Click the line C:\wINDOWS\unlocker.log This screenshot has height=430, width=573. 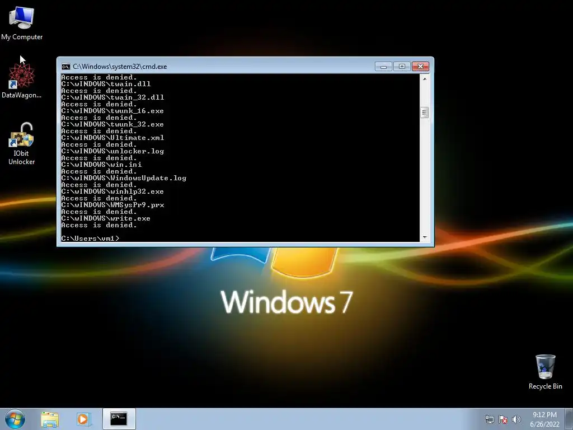point(112,151)
